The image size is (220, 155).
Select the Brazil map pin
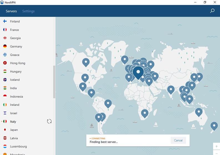(x=108, y=104)
